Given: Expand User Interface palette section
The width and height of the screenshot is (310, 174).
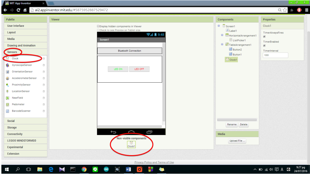Looking at the screenshot, I should (x=26, y=26).
